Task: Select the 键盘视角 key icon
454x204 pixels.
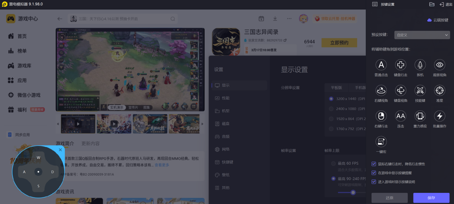Action: click(x=401, y=90)
